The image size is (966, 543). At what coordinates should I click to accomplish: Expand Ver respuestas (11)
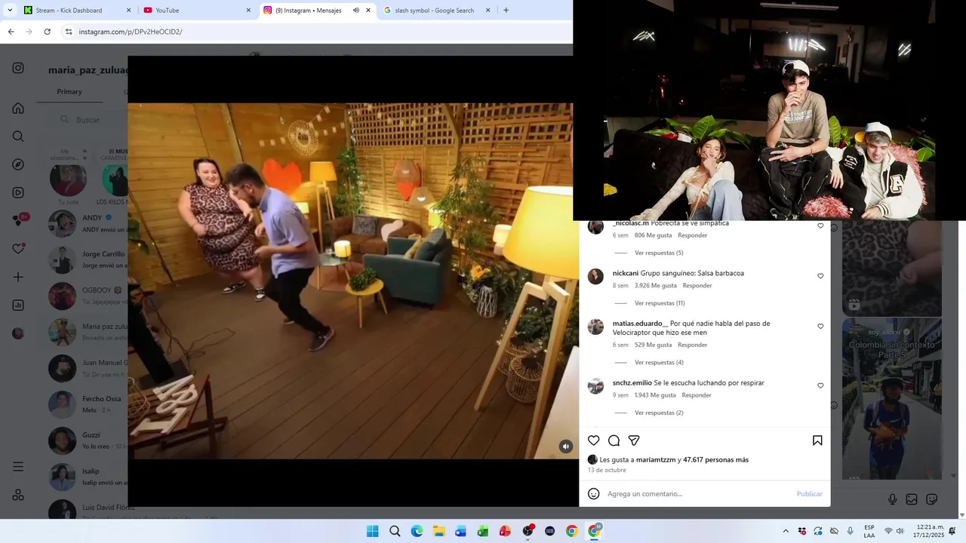660,303
